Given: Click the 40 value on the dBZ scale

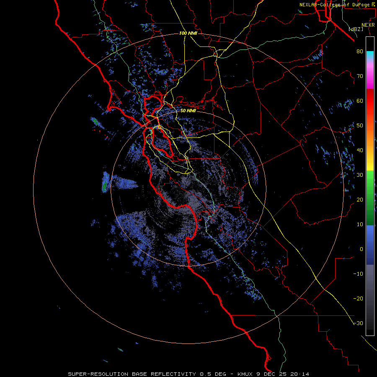Looking at the screenshot, I should coord(360,150).
